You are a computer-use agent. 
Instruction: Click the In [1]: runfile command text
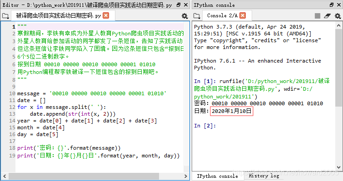click(x=262, y=89)
